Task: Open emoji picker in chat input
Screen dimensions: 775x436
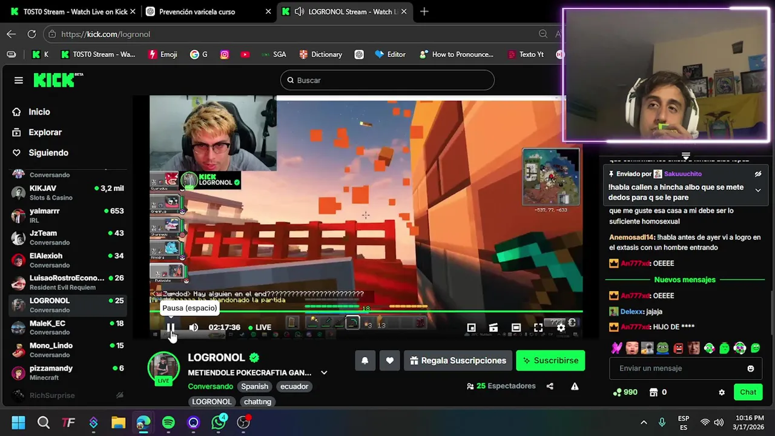Action: [x=751, y=368]
